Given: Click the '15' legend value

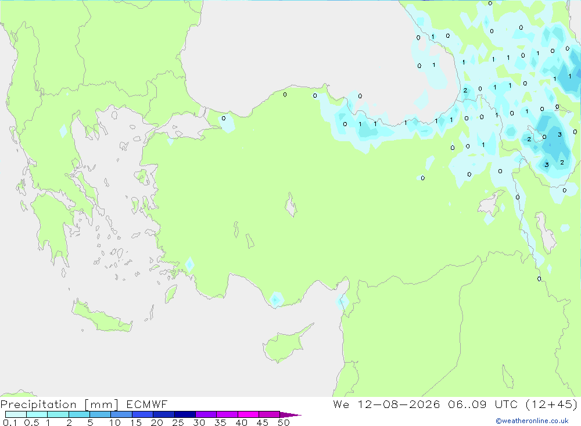Looking at the screenshot, I should coord(136,423).
